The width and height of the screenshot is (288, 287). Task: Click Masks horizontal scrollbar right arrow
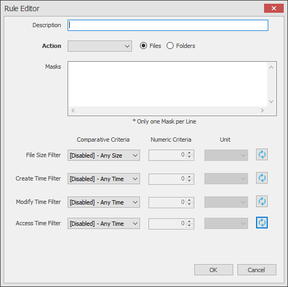pyautogui.click(x=262, y=110)
